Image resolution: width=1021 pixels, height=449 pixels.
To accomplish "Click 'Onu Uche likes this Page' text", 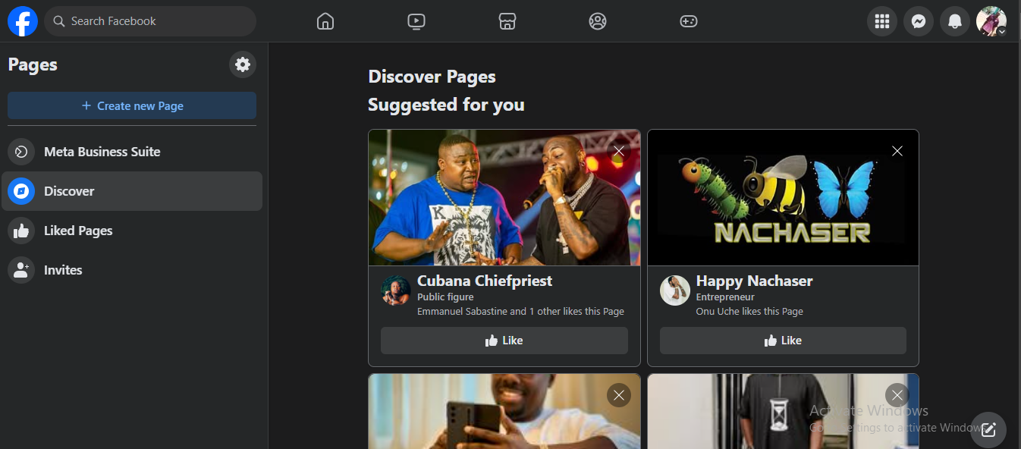I will (x=749, y=311).
